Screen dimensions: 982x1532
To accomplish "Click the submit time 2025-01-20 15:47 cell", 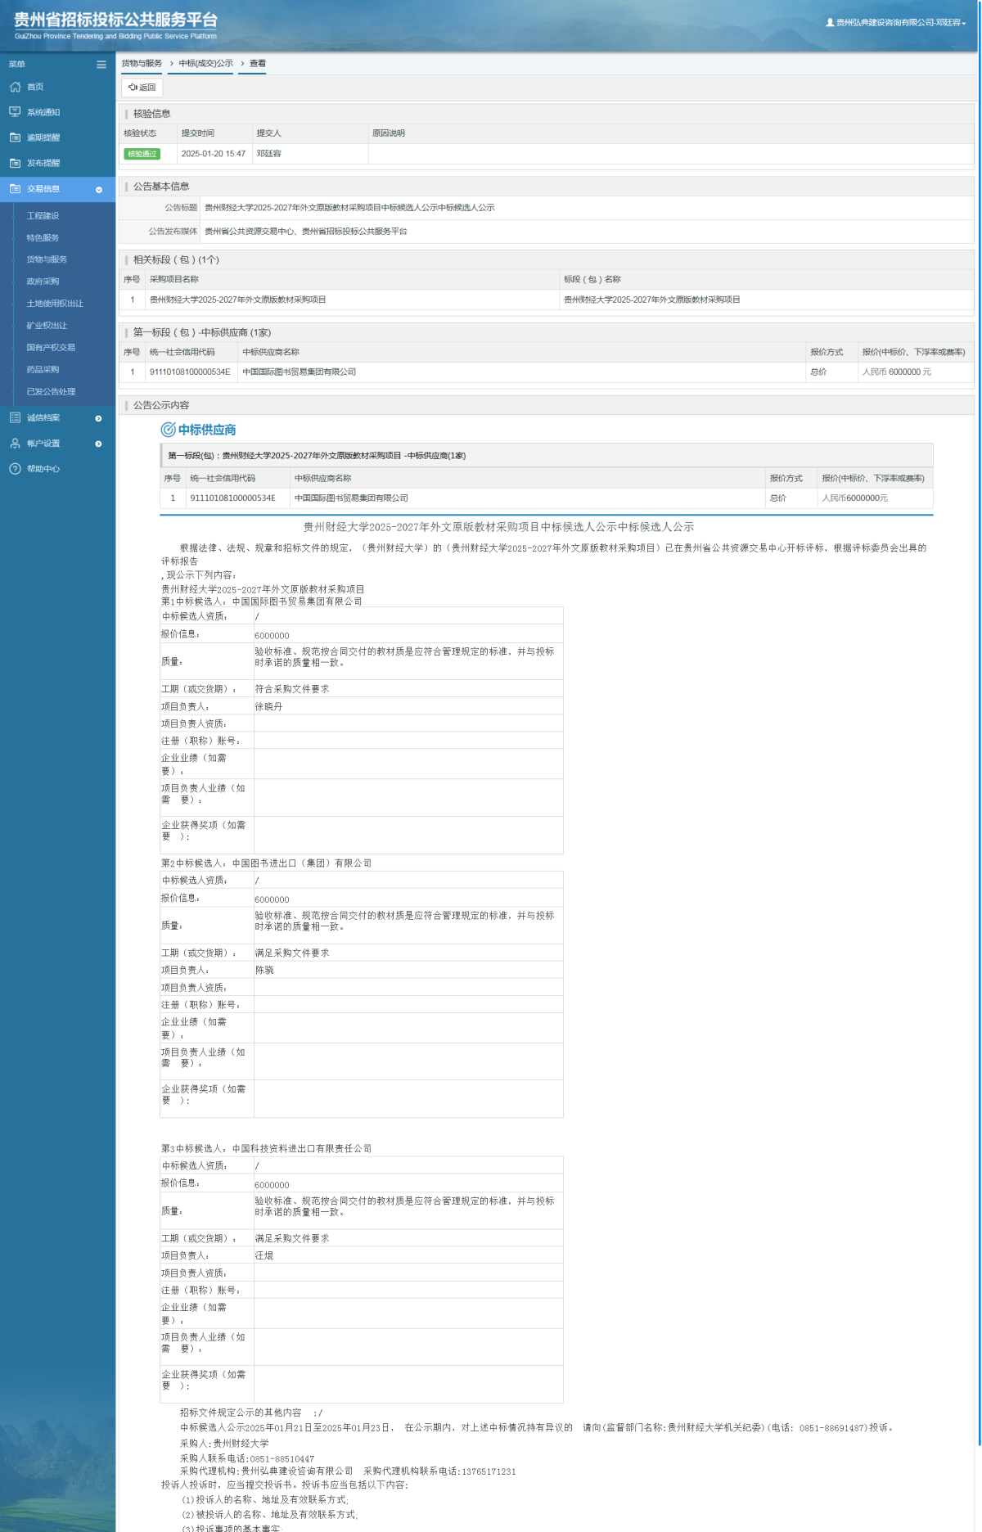I will [x=214, y=154].
